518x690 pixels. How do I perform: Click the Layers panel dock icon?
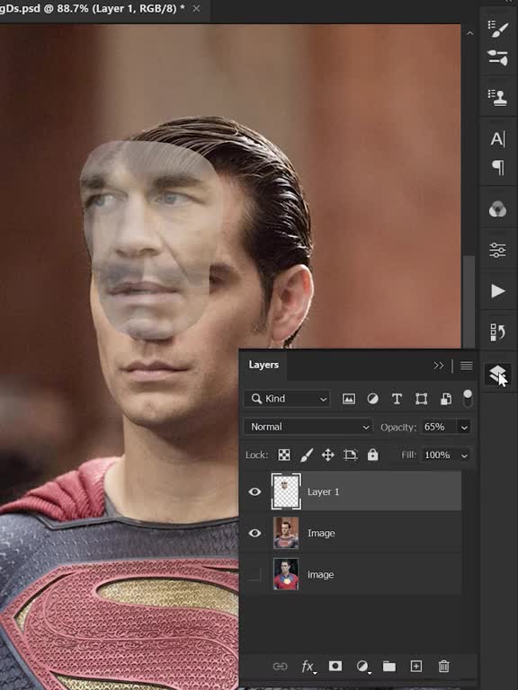[x=498, y=374]
